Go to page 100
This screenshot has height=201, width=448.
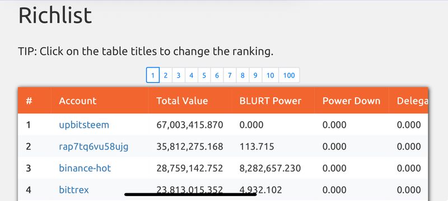coord(289,75)
